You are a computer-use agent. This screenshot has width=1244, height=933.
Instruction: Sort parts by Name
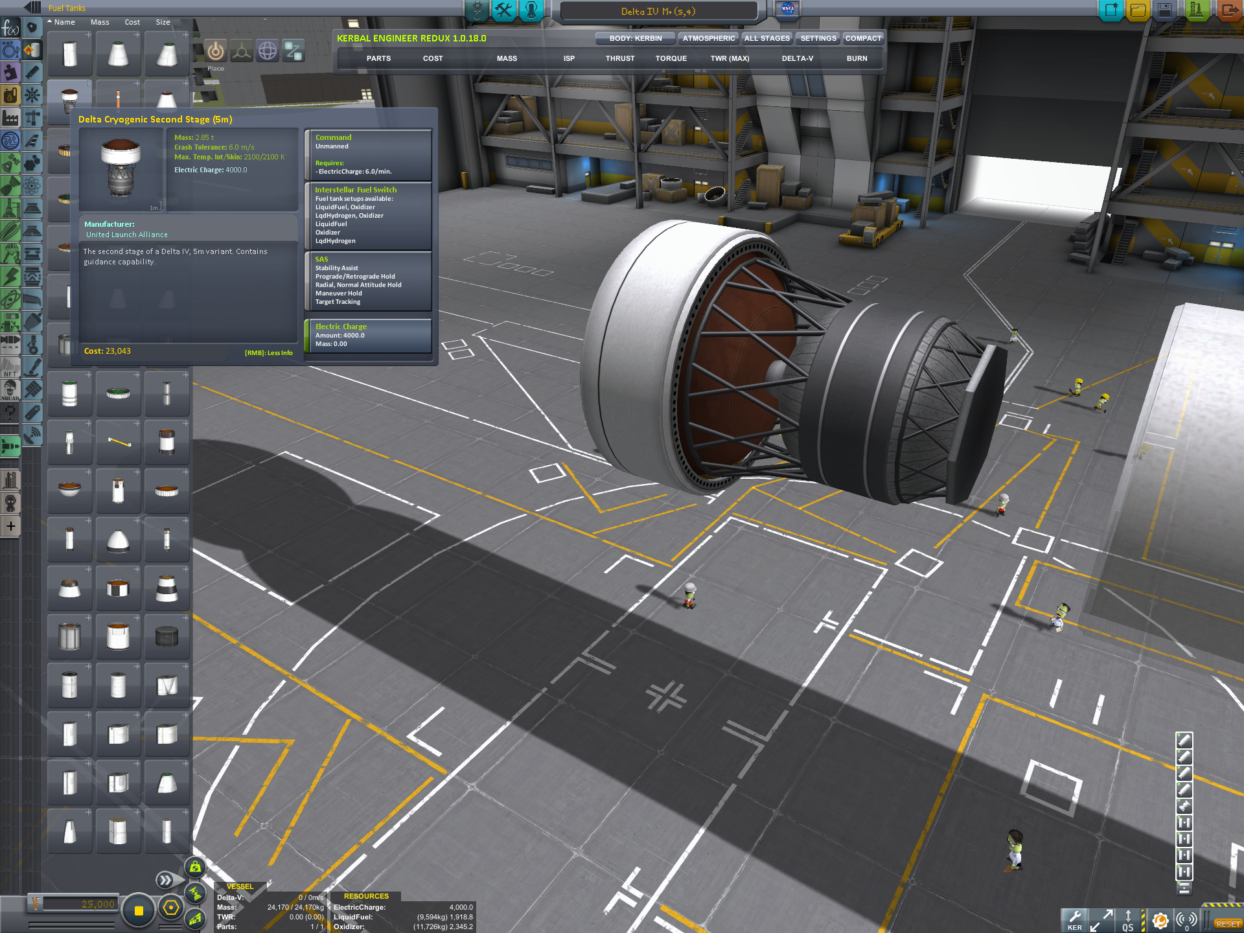pyautogui.click(x=64, y=22)
